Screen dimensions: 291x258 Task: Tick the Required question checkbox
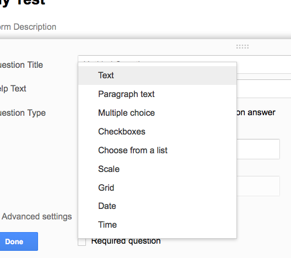tap(82, 242)
